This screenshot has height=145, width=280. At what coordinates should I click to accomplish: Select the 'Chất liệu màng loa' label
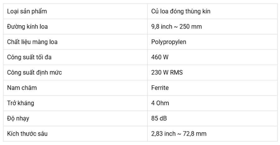tap(32, 42)
